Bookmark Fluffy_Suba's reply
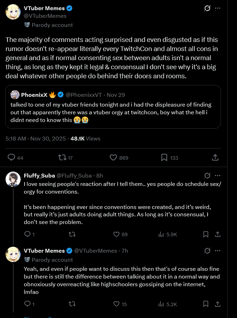Image resolution: width=237 pixels, height=318 pixels. (206, 234)
